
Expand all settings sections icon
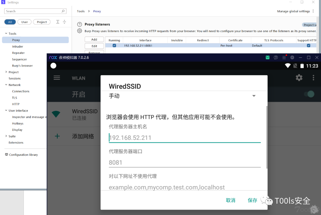[58, 22]
